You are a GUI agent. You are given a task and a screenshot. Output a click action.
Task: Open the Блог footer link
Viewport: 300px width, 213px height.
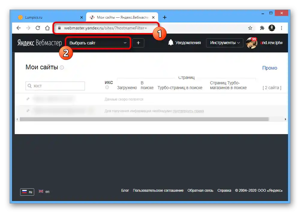tap(125, 190)
